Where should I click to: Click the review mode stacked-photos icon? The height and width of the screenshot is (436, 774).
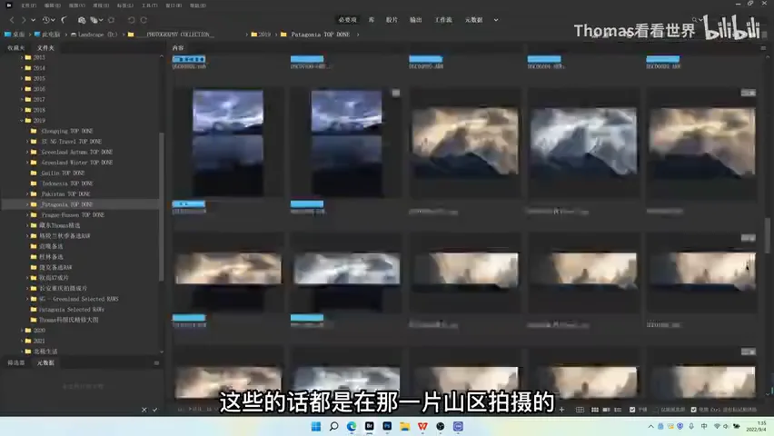pos(94,20)
